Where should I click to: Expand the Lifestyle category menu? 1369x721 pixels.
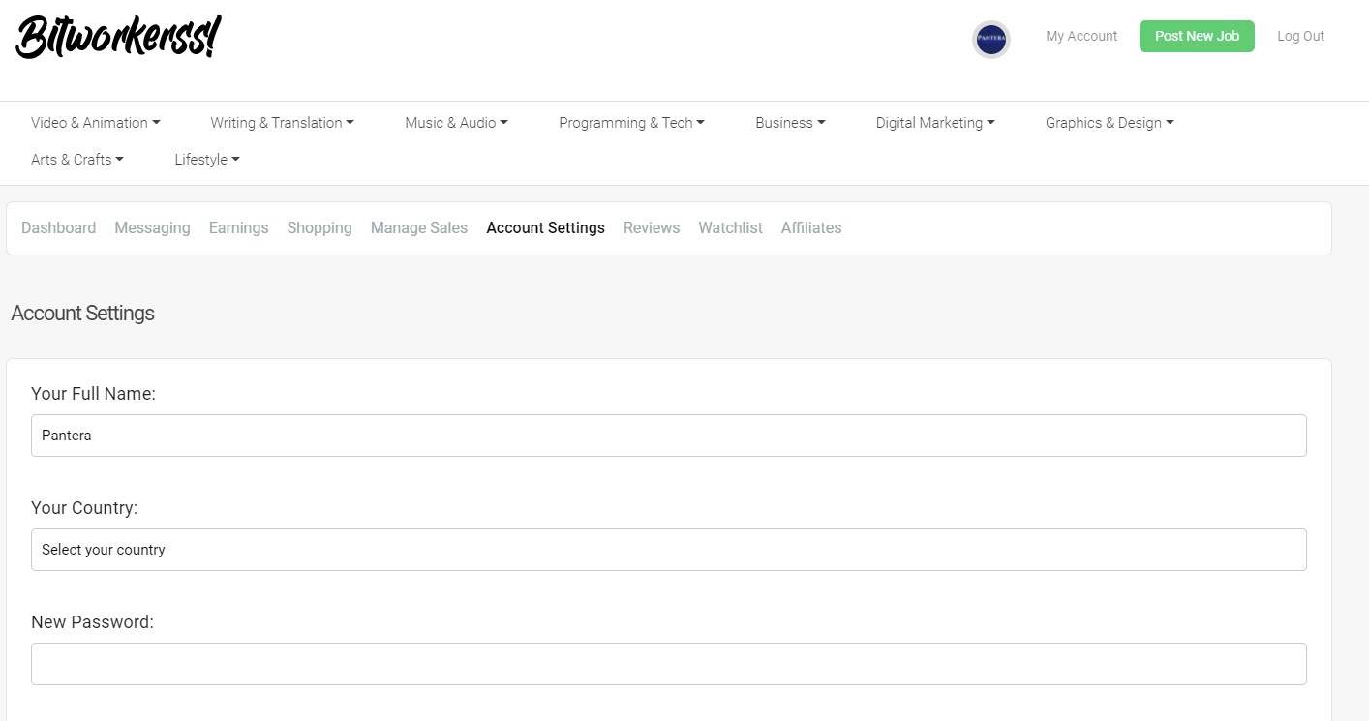(x=207, y=160)
